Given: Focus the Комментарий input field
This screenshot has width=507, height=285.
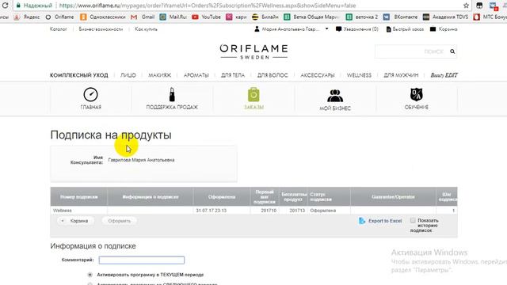Looking at the screenshot, I should pos(142,260).
